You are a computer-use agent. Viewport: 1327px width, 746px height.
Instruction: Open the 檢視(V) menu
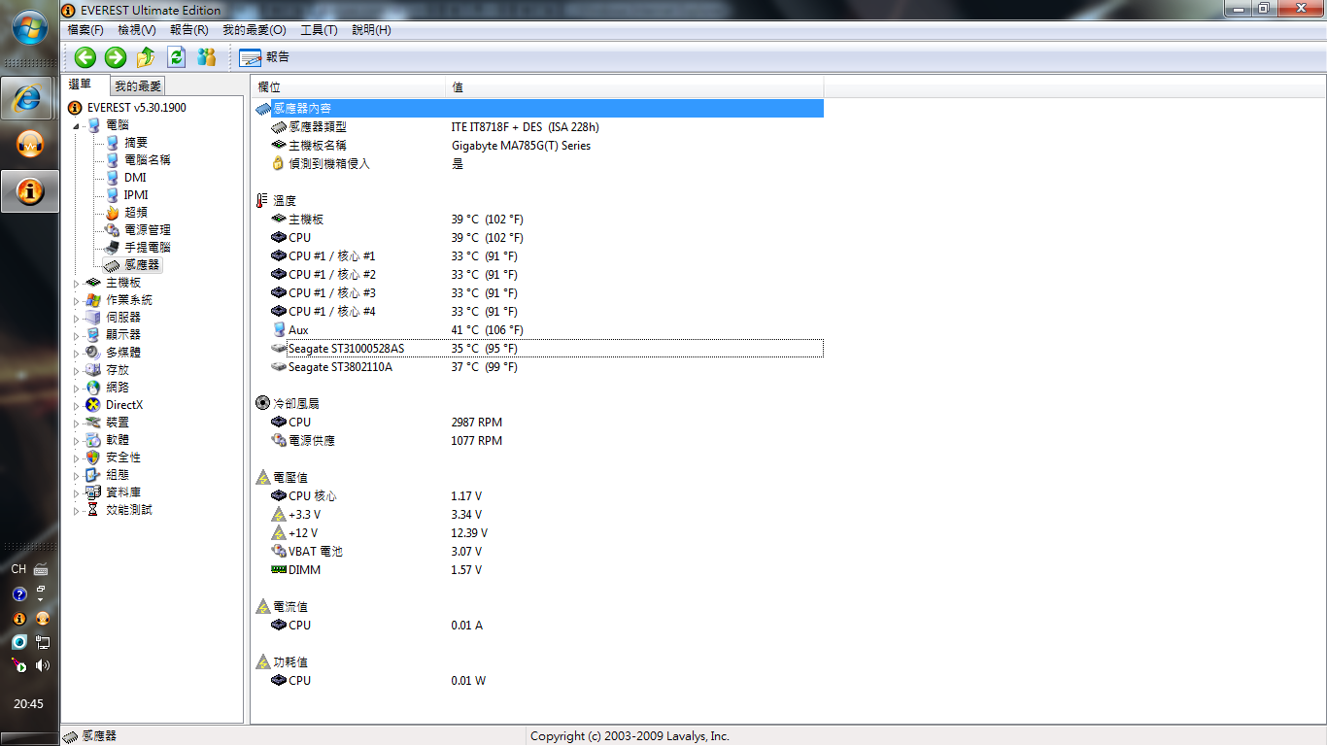(x=137, y=30)
